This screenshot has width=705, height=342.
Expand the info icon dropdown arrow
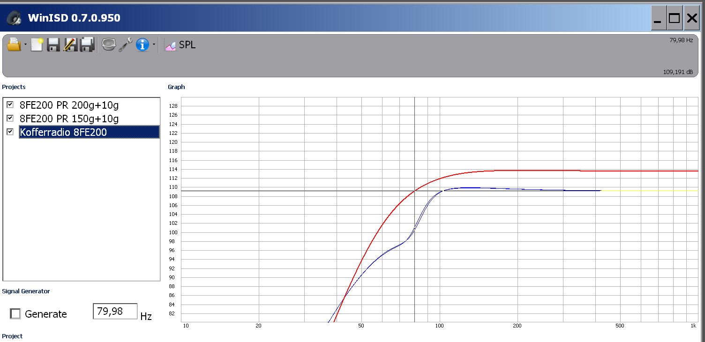tap(154, 45)
